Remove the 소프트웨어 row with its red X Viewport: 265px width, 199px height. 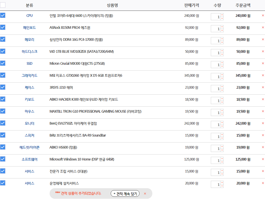263,159
